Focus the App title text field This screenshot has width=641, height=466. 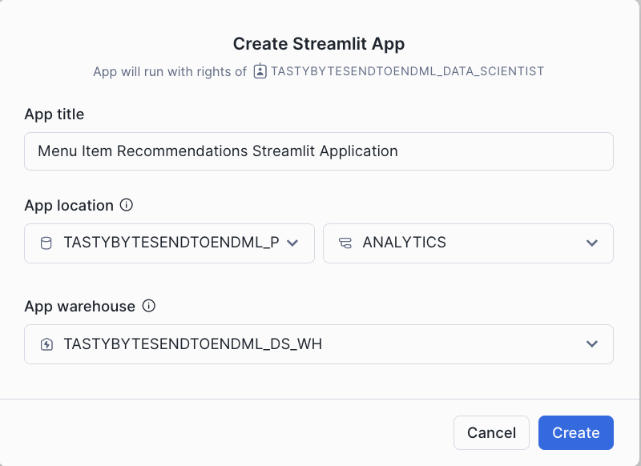[319, 151]
